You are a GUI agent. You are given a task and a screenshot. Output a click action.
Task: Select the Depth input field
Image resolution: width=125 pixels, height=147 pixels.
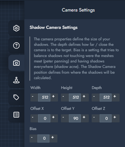[x=105, y=97]
